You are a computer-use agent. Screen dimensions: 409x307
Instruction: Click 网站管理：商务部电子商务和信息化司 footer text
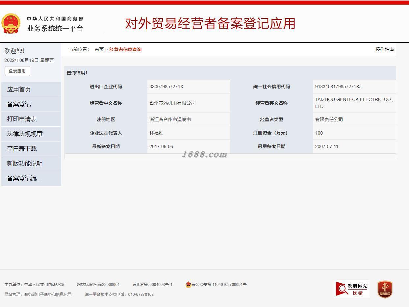[x=38, y=294]
